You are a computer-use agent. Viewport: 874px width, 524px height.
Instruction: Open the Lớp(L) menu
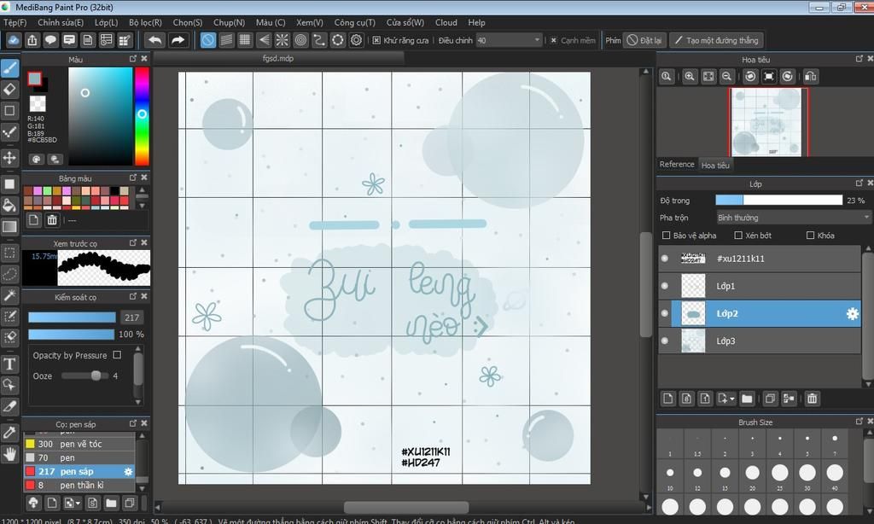tap(106, 22)
